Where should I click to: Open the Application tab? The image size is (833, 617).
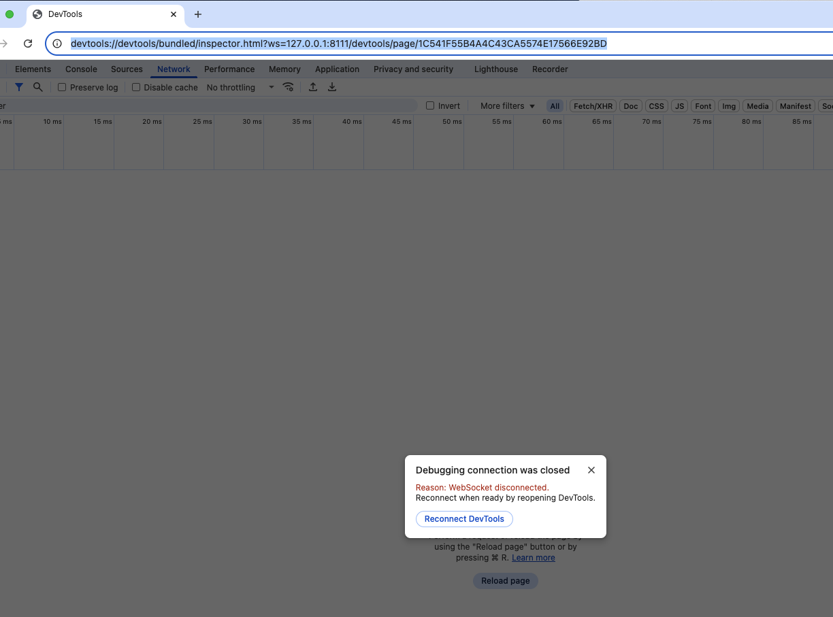click(x=337, y=69)
